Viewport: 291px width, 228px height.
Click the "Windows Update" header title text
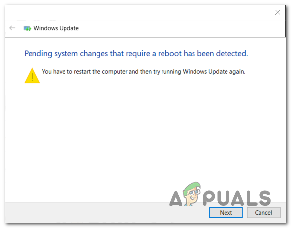[56, 28]
